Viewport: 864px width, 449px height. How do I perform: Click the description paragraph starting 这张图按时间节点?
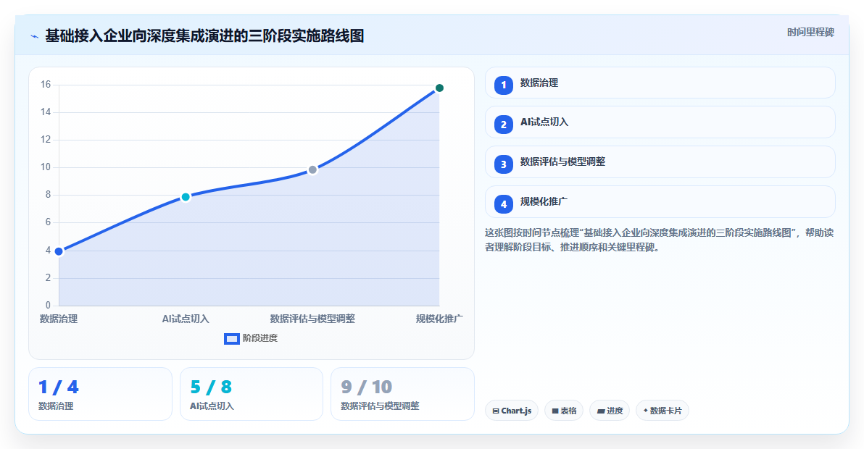click(x=659, y=240)
